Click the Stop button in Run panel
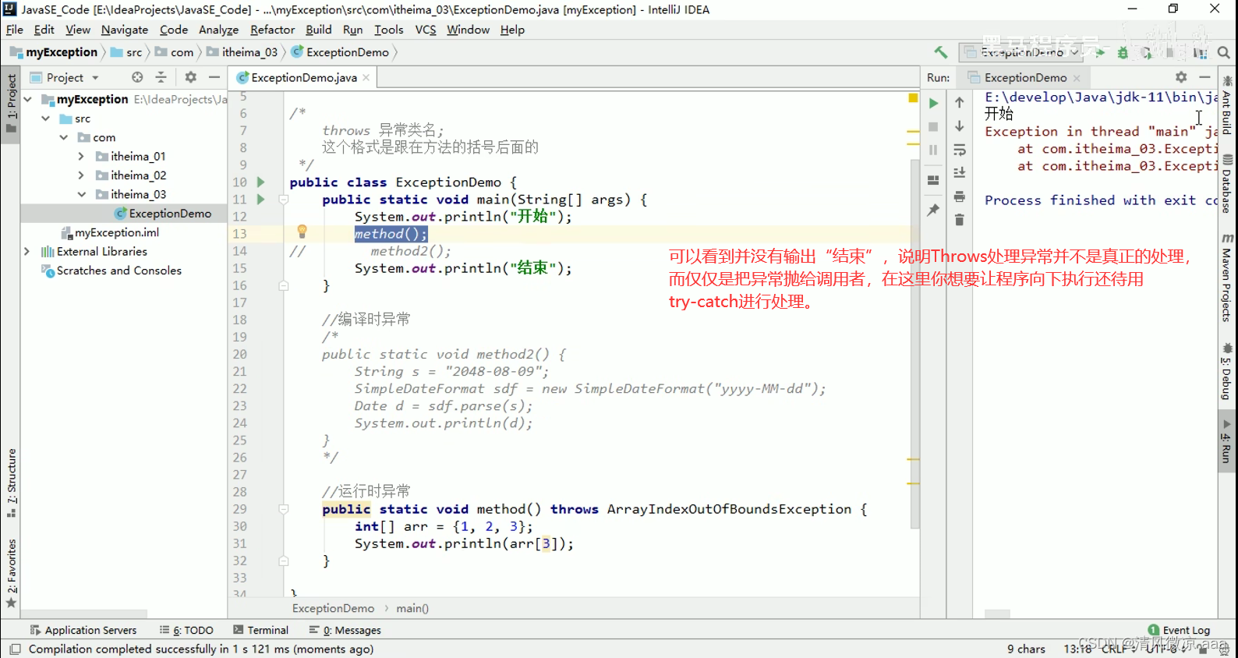This screenshot has height=658, width=1238. coord(933,126)
